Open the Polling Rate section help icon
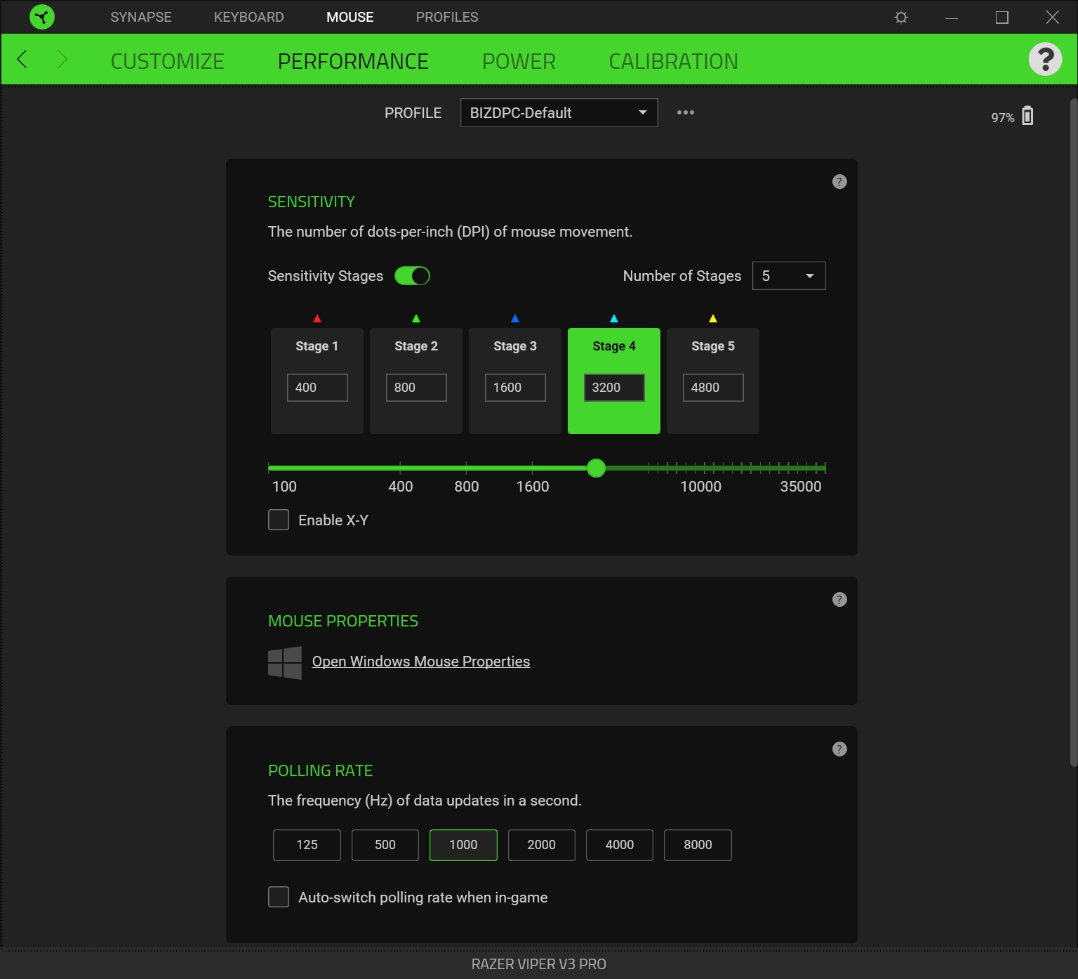This screenshot has height=979, width=1078. tap(839, 749)
